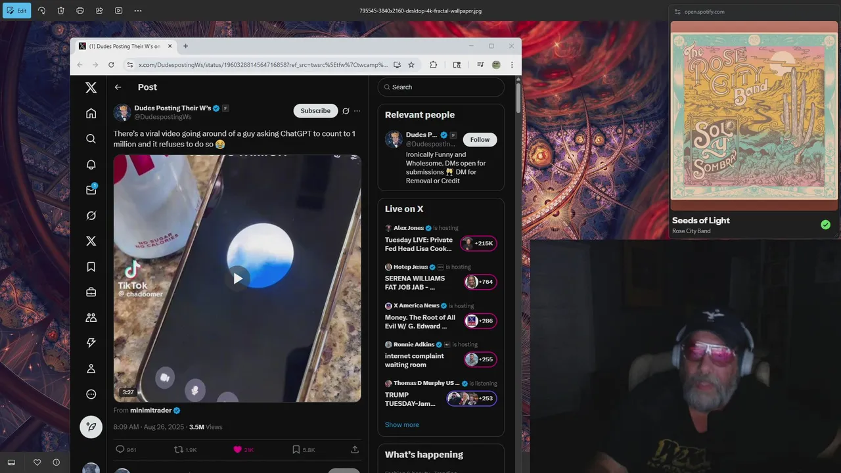
Task: Share the post via share icon
Action: pyautogui.click(x=355, y=449)
